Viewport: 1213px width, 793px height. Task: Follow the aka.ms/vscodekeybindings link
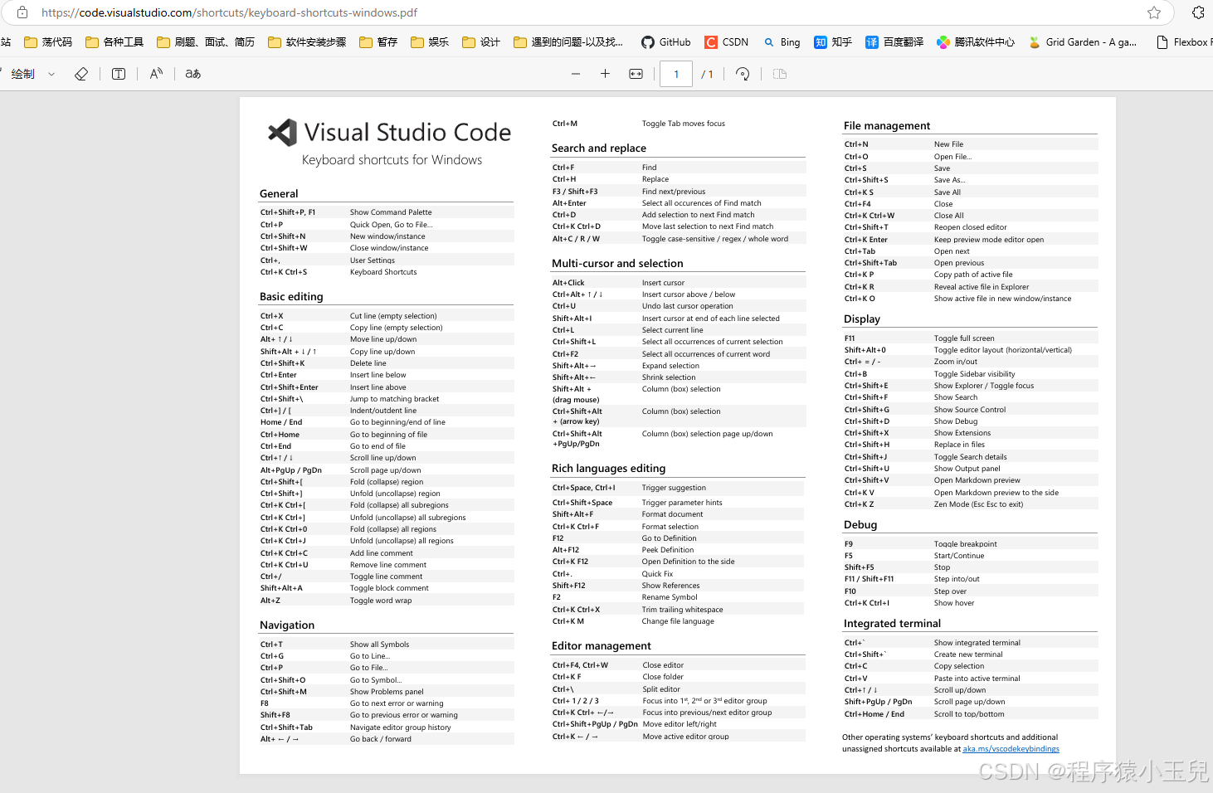coord(1011,749)
